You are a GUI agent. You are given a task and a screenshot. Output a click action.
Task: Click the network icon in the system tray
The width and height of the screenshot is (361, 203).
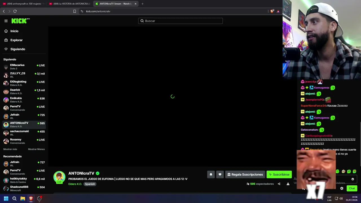[x=336, y=198]
